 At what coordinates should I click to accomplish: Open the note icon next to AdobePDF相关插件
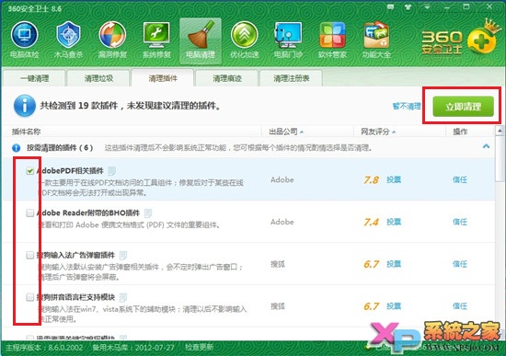pos(111,170)
